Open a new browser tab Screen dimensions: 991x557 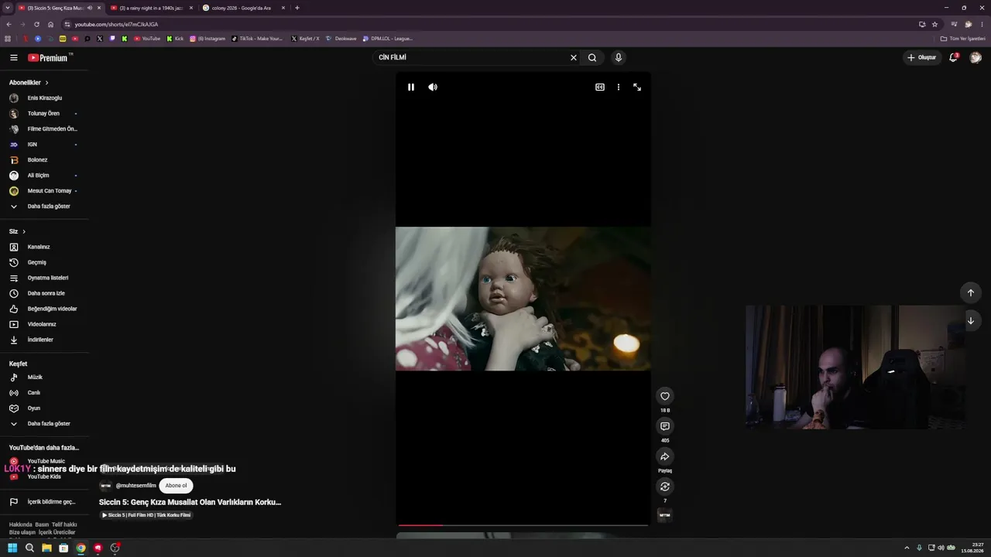[297, 8]
